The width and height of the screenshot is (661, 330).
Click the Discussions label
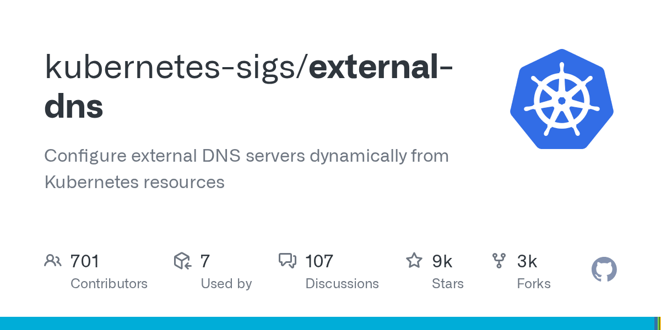pos(342,284)
